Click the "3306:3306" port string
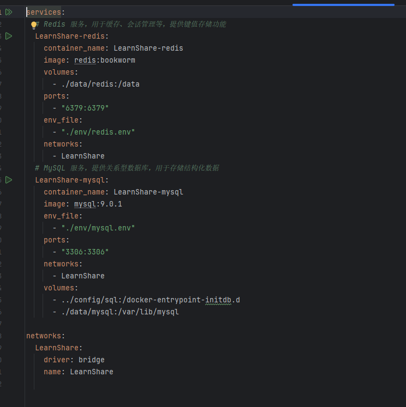 tap(85, 252)
